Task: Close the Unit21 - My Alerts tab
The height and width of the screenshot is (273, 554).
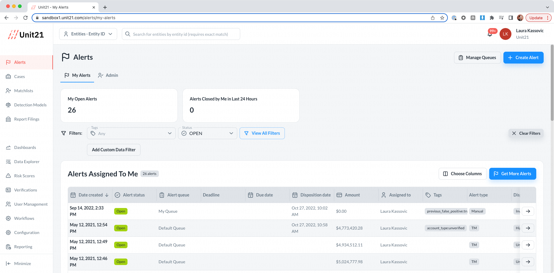Action: tap(94, 7)
